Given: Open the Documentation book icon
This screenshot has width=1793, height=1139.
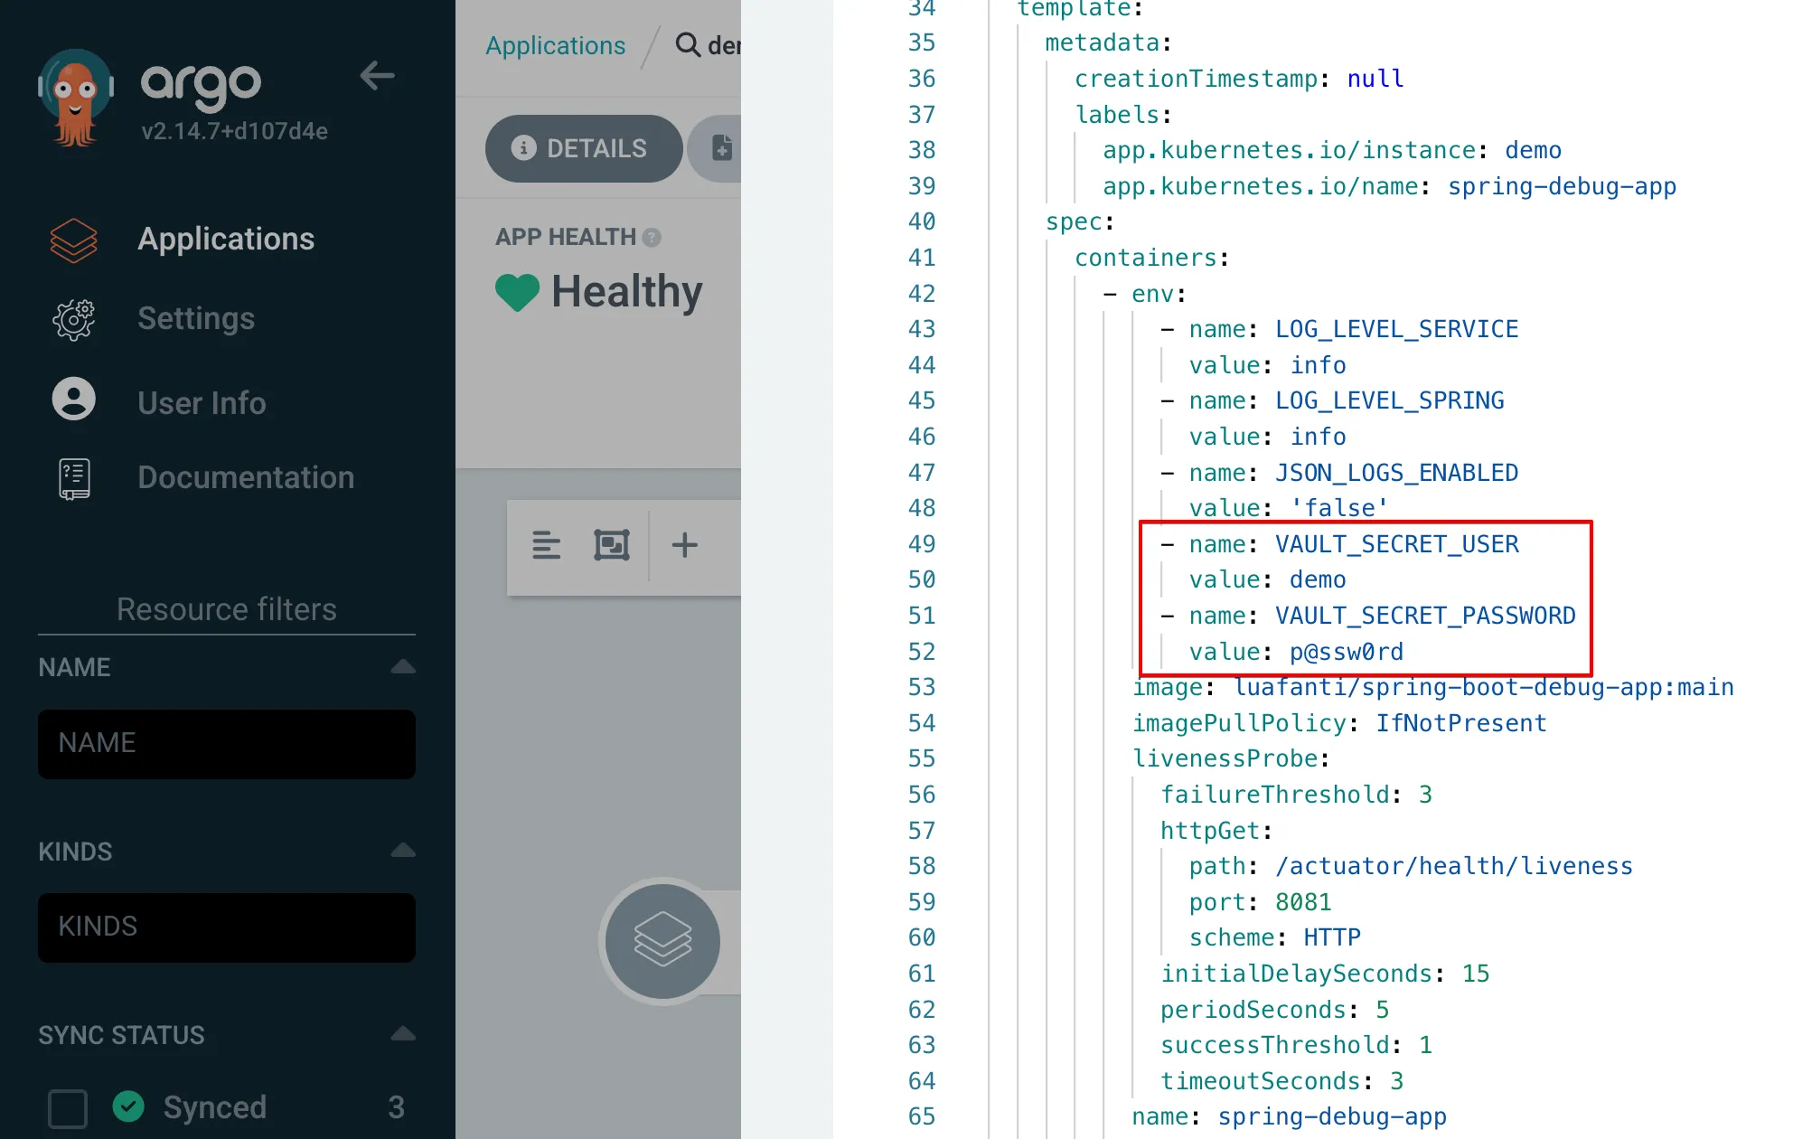Looking at the screenshot, I should [x=74, y=478].
